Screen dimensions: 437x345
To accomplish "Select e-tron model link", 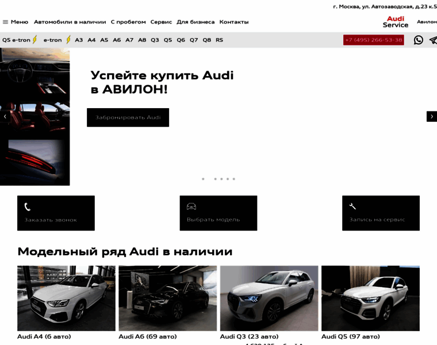I will tap(53, 40).
